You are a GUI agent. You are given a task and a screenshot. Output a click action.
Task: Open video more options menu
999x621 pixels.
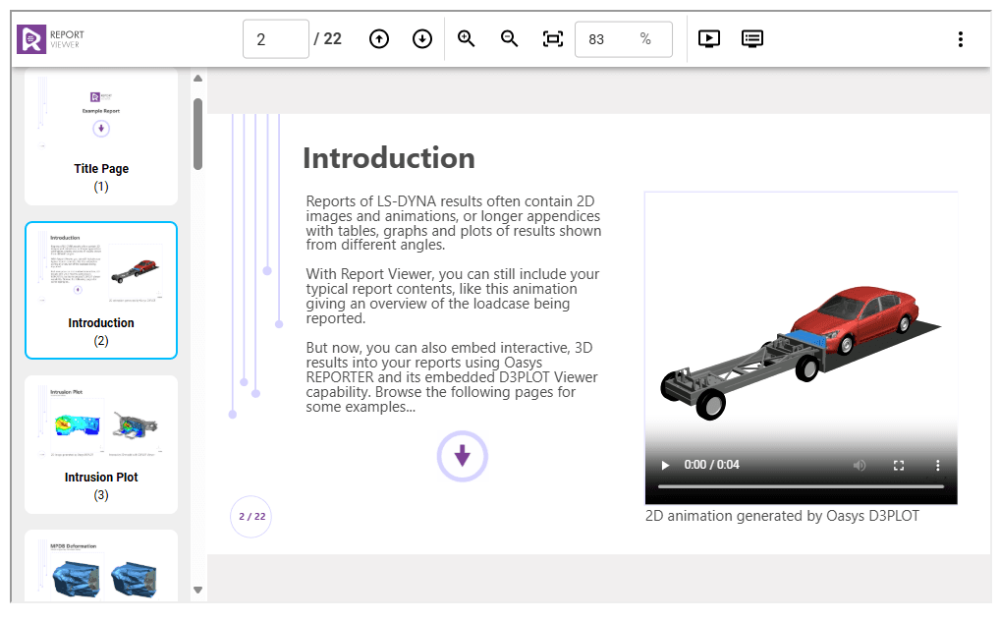937,465
